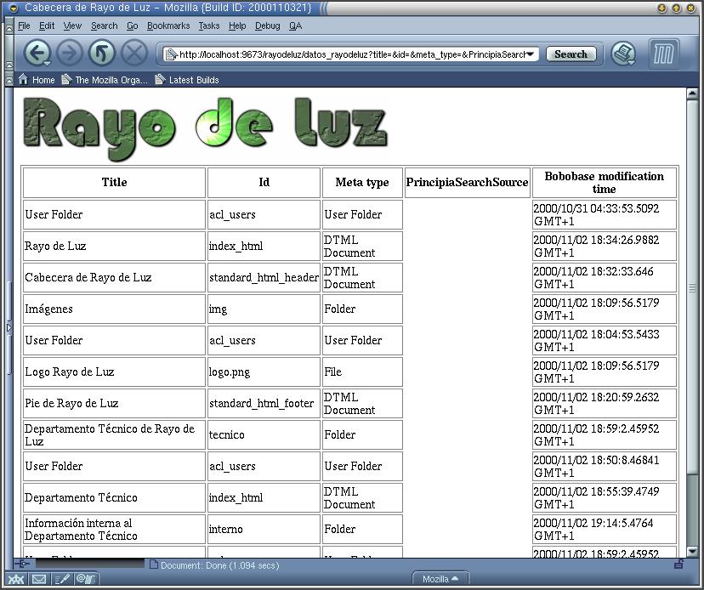Go back with the Back arrow button
Viewport: 704px width, 590px height.
tap(36, 53)
